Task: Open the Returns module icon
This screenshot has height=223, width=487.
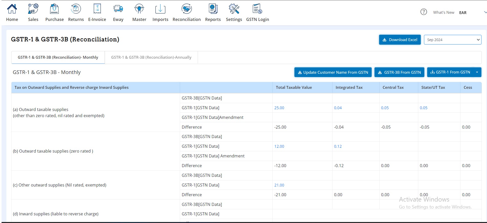Action: click(76, 9)
